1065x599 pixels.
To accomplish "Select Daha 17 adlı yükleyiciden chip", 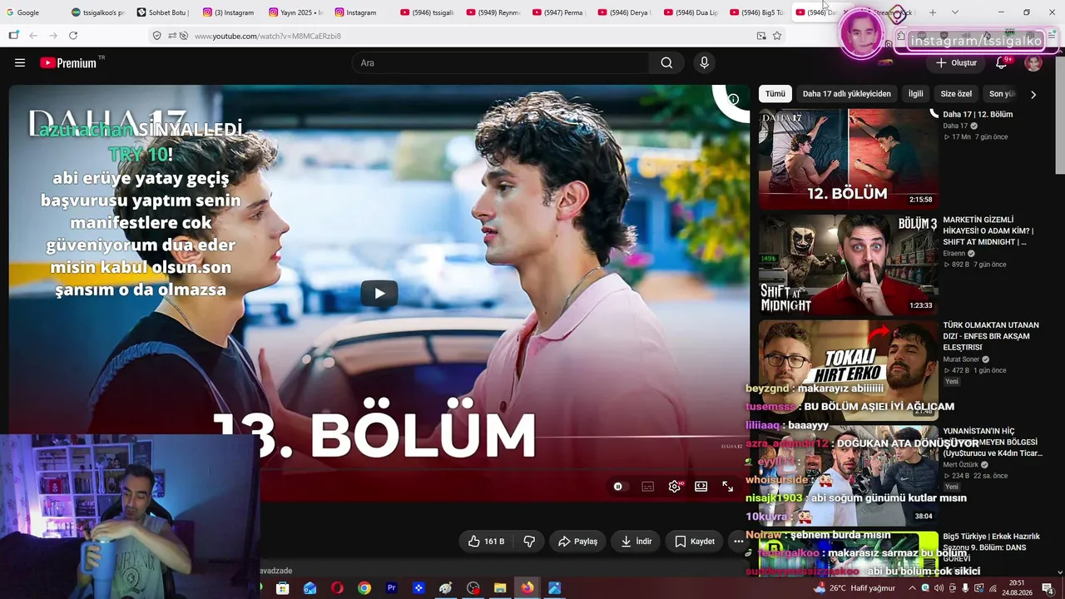I will tap(847, 94).
